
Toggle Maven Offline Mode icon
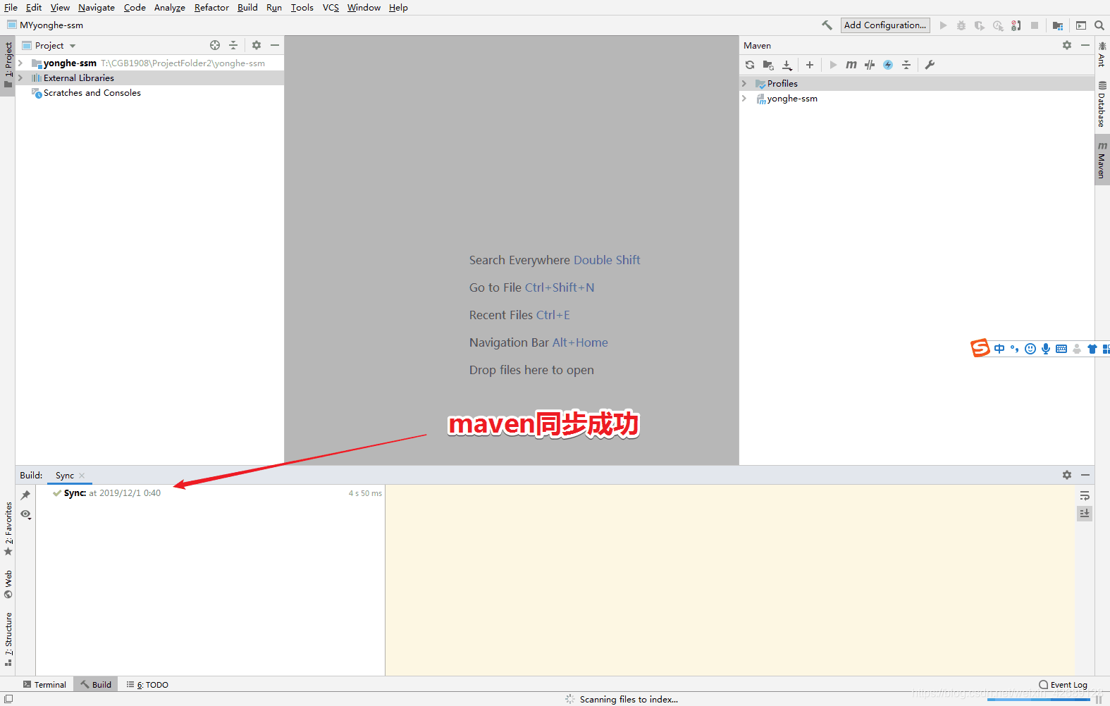pos(870,65)
